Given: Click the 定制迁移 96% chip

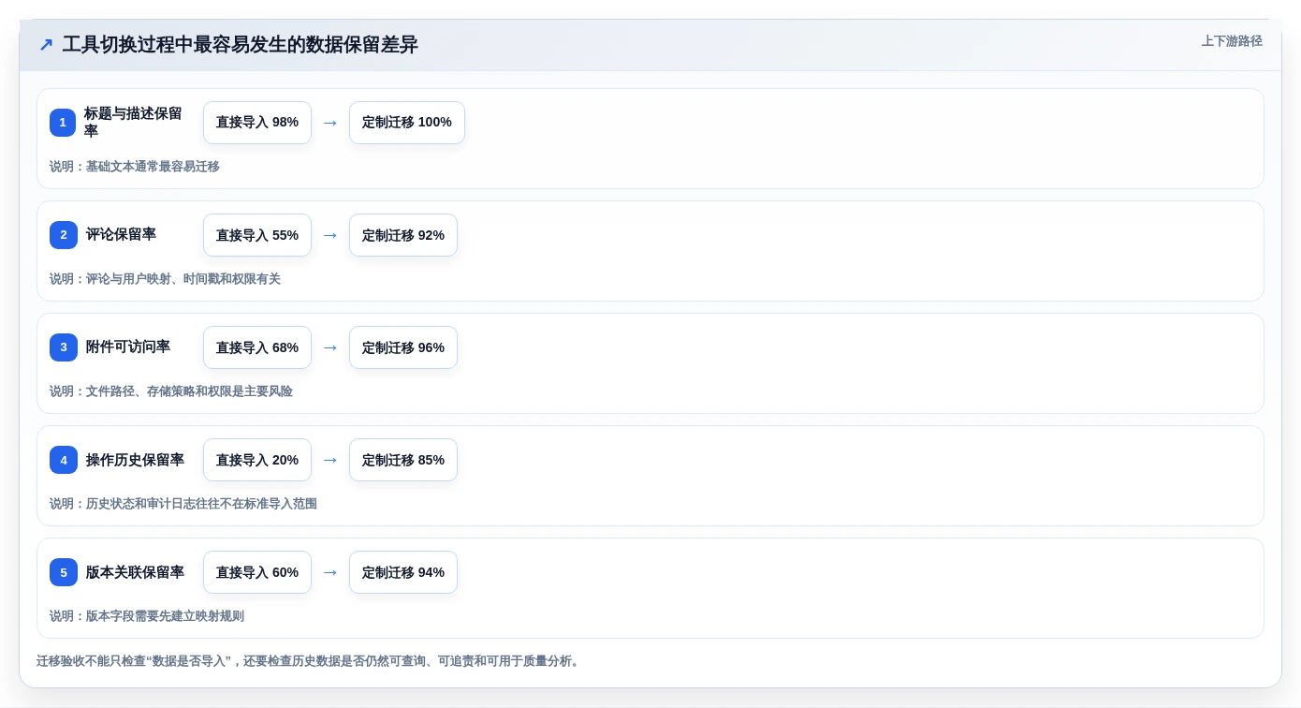Looking at the screenshot, I should point(403,347).
